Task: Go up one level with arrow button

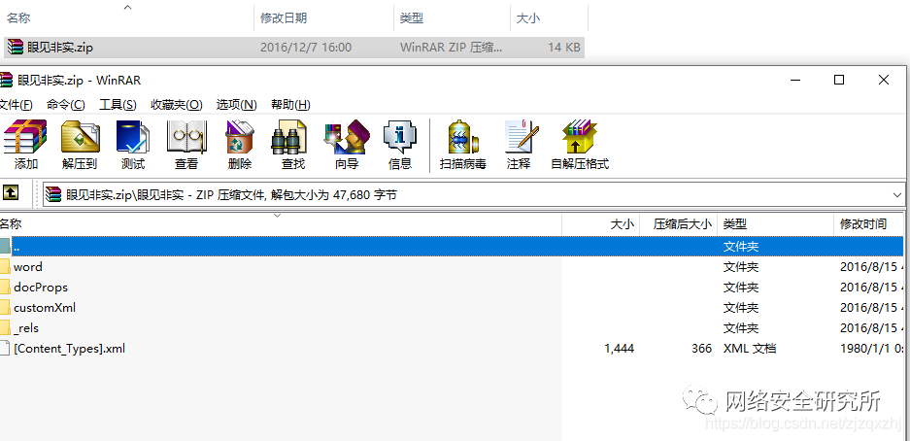Action: 11,192
